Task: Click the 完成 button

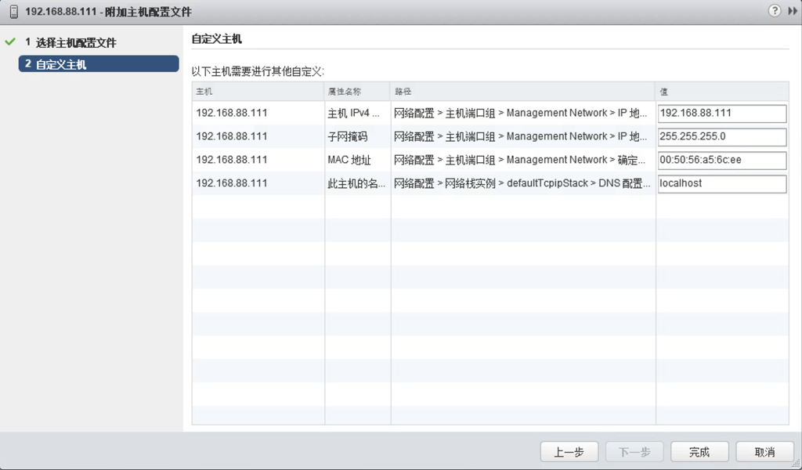Action: pyautogui.click(x=699, y=452)
